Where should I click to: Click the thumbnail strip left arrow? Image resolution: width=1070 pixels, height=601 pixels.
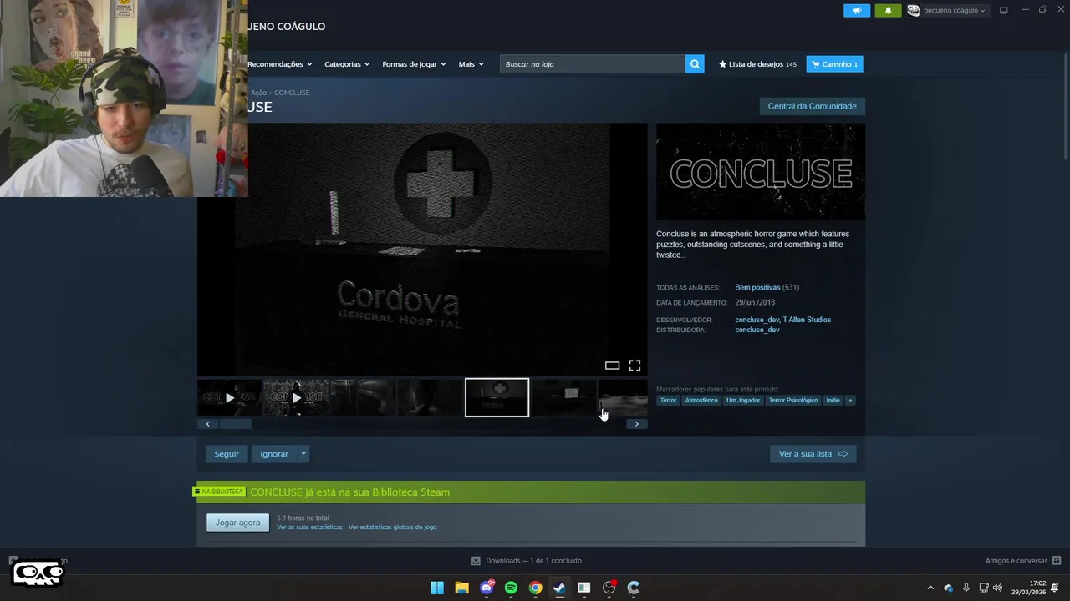tap(207, 424)
